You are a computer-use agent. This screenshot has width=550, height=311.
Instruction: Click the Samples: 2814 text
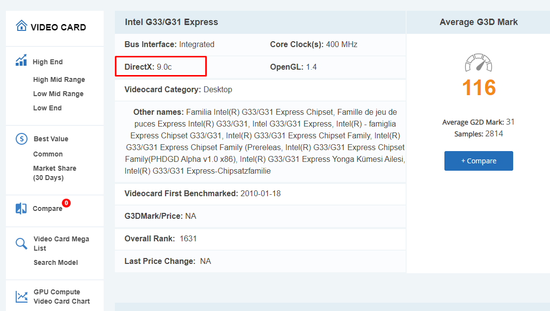pos(478,134)
